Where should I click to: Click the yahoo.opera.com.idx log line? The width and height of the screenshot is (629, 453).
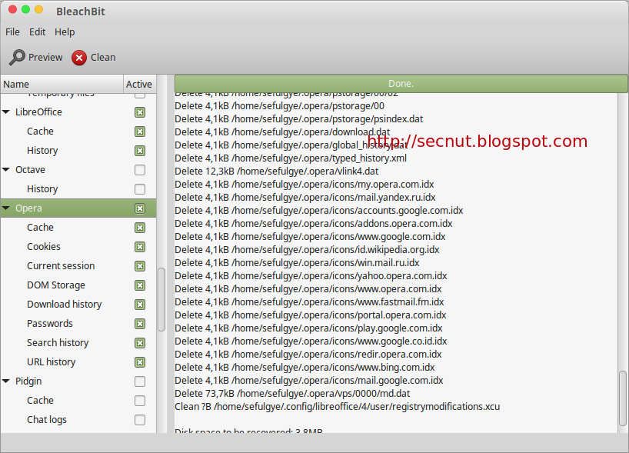pyautogui.click(x=311, y=275)
